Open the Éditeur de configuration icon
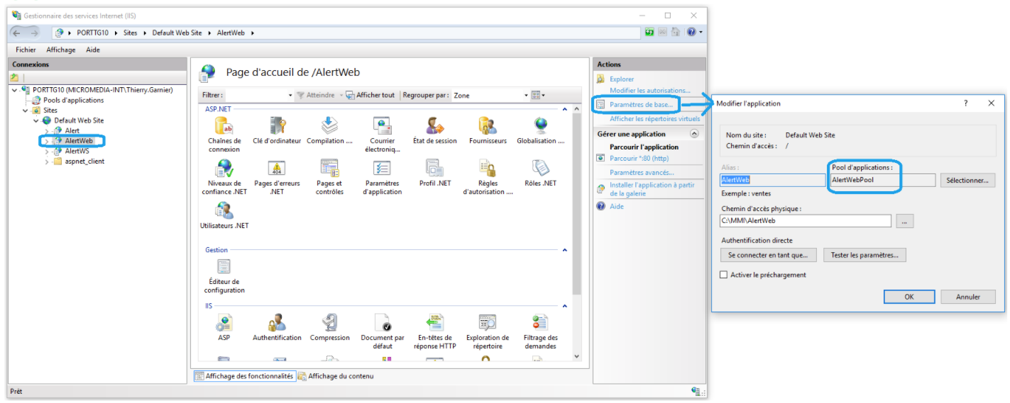The image size is (1010, 403). coord(224,267)
